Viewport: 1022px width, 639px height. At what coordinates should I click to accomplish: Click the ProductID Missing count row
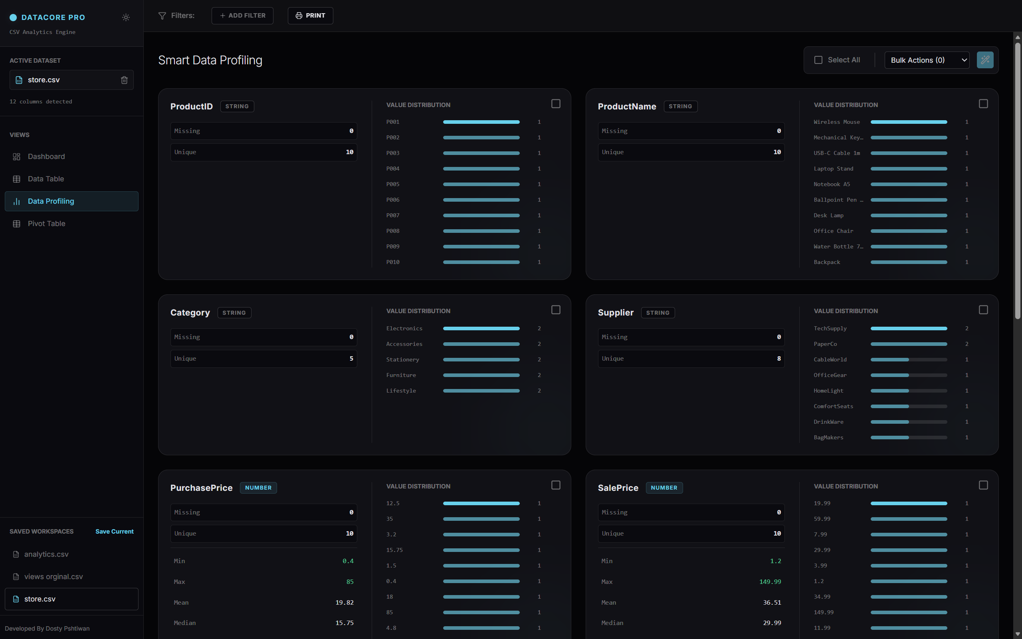263,131
